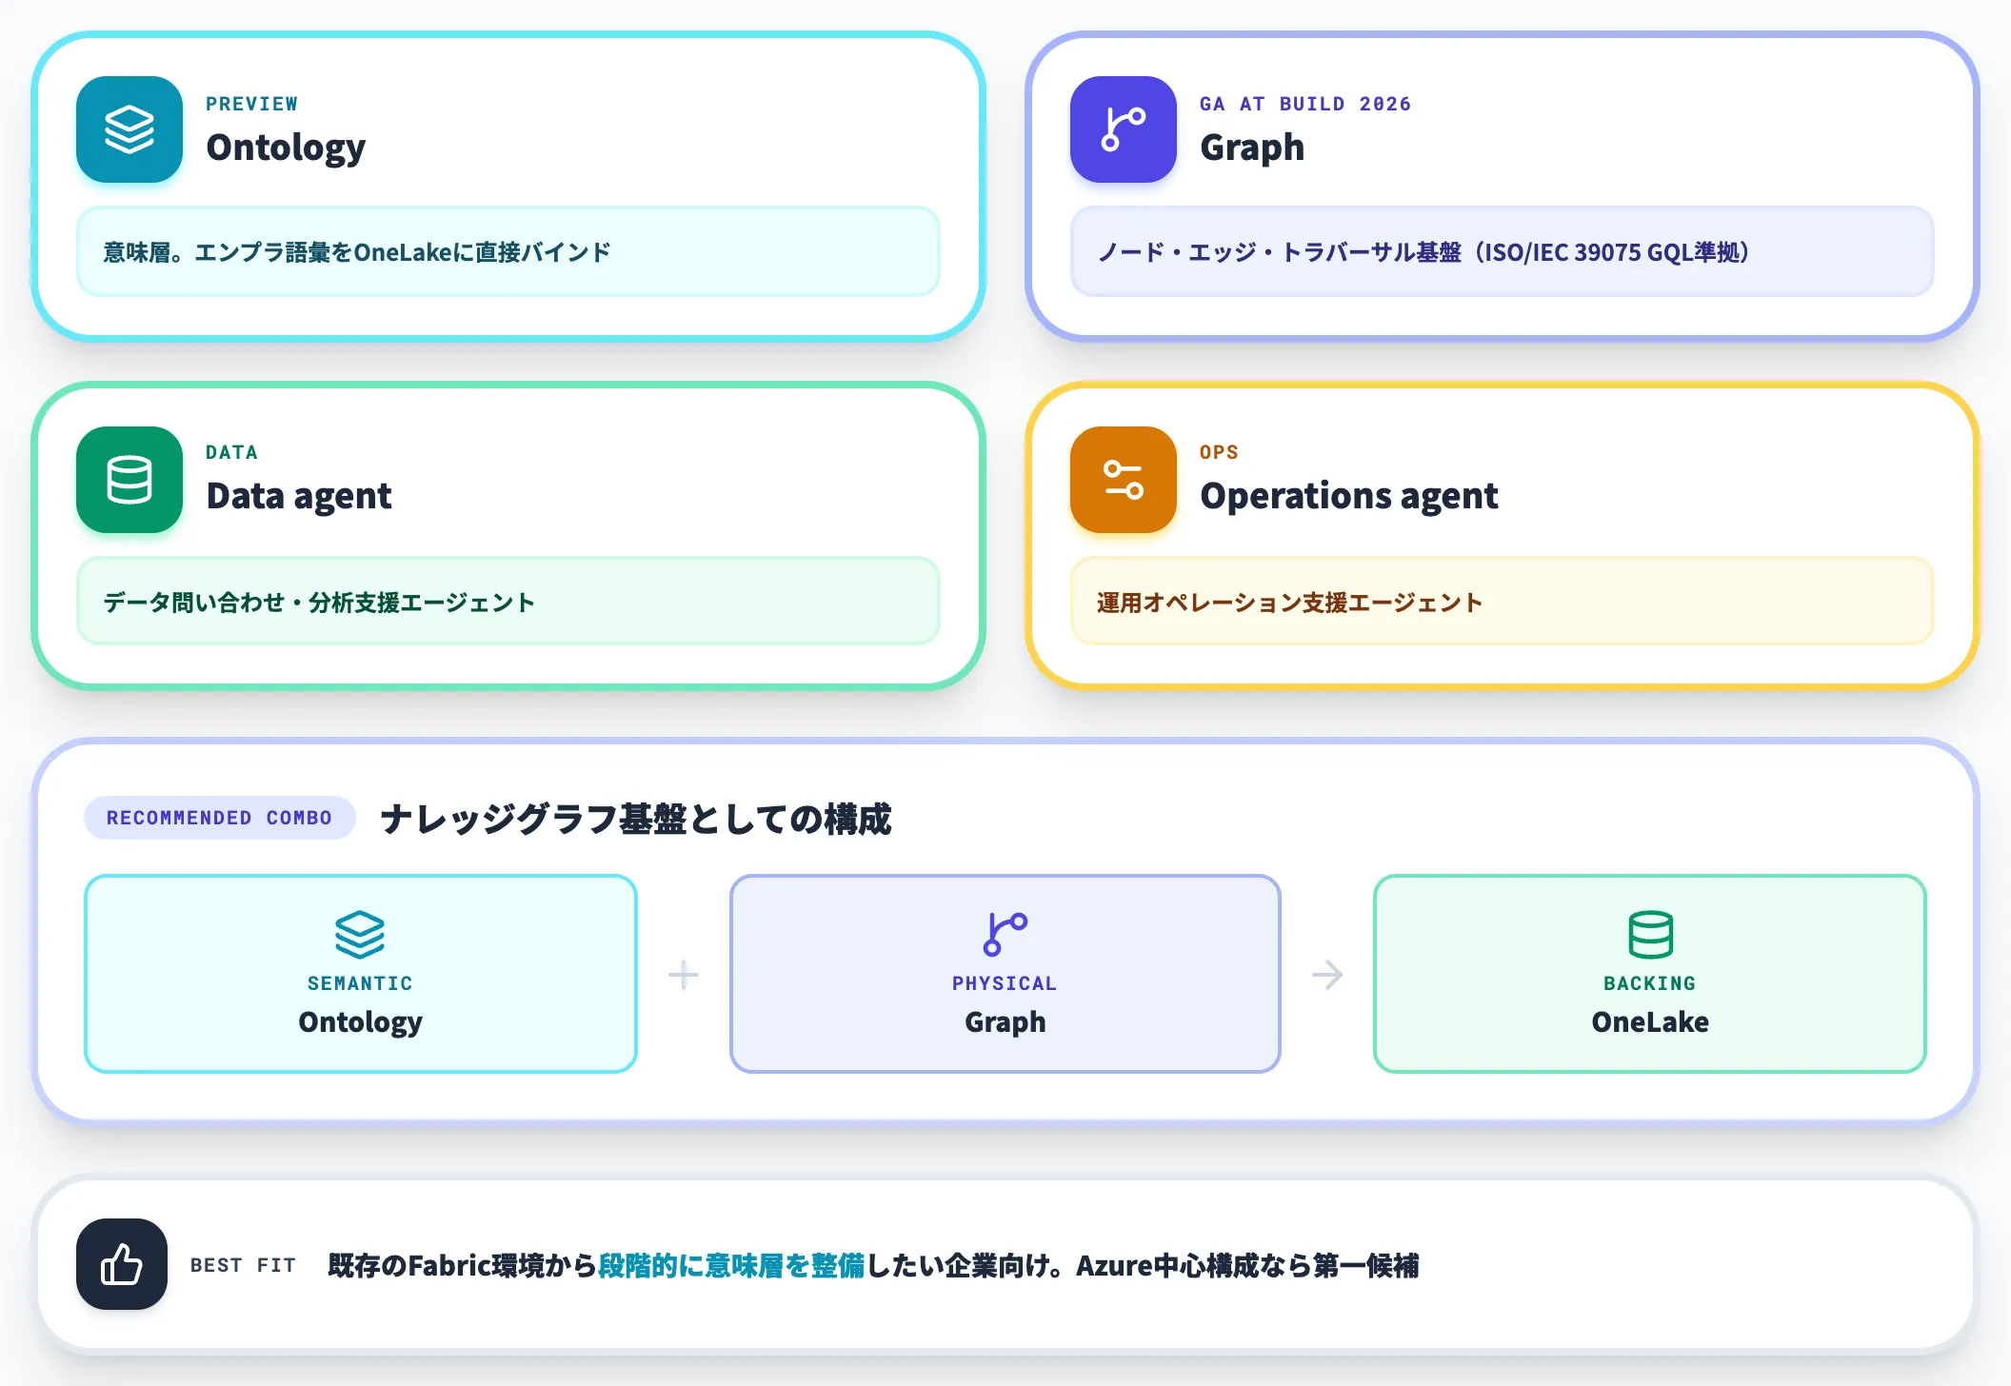Screen dimensions: 2011x1386
Task: Click the BACKING label in combo section
Action: [1650, 983]
